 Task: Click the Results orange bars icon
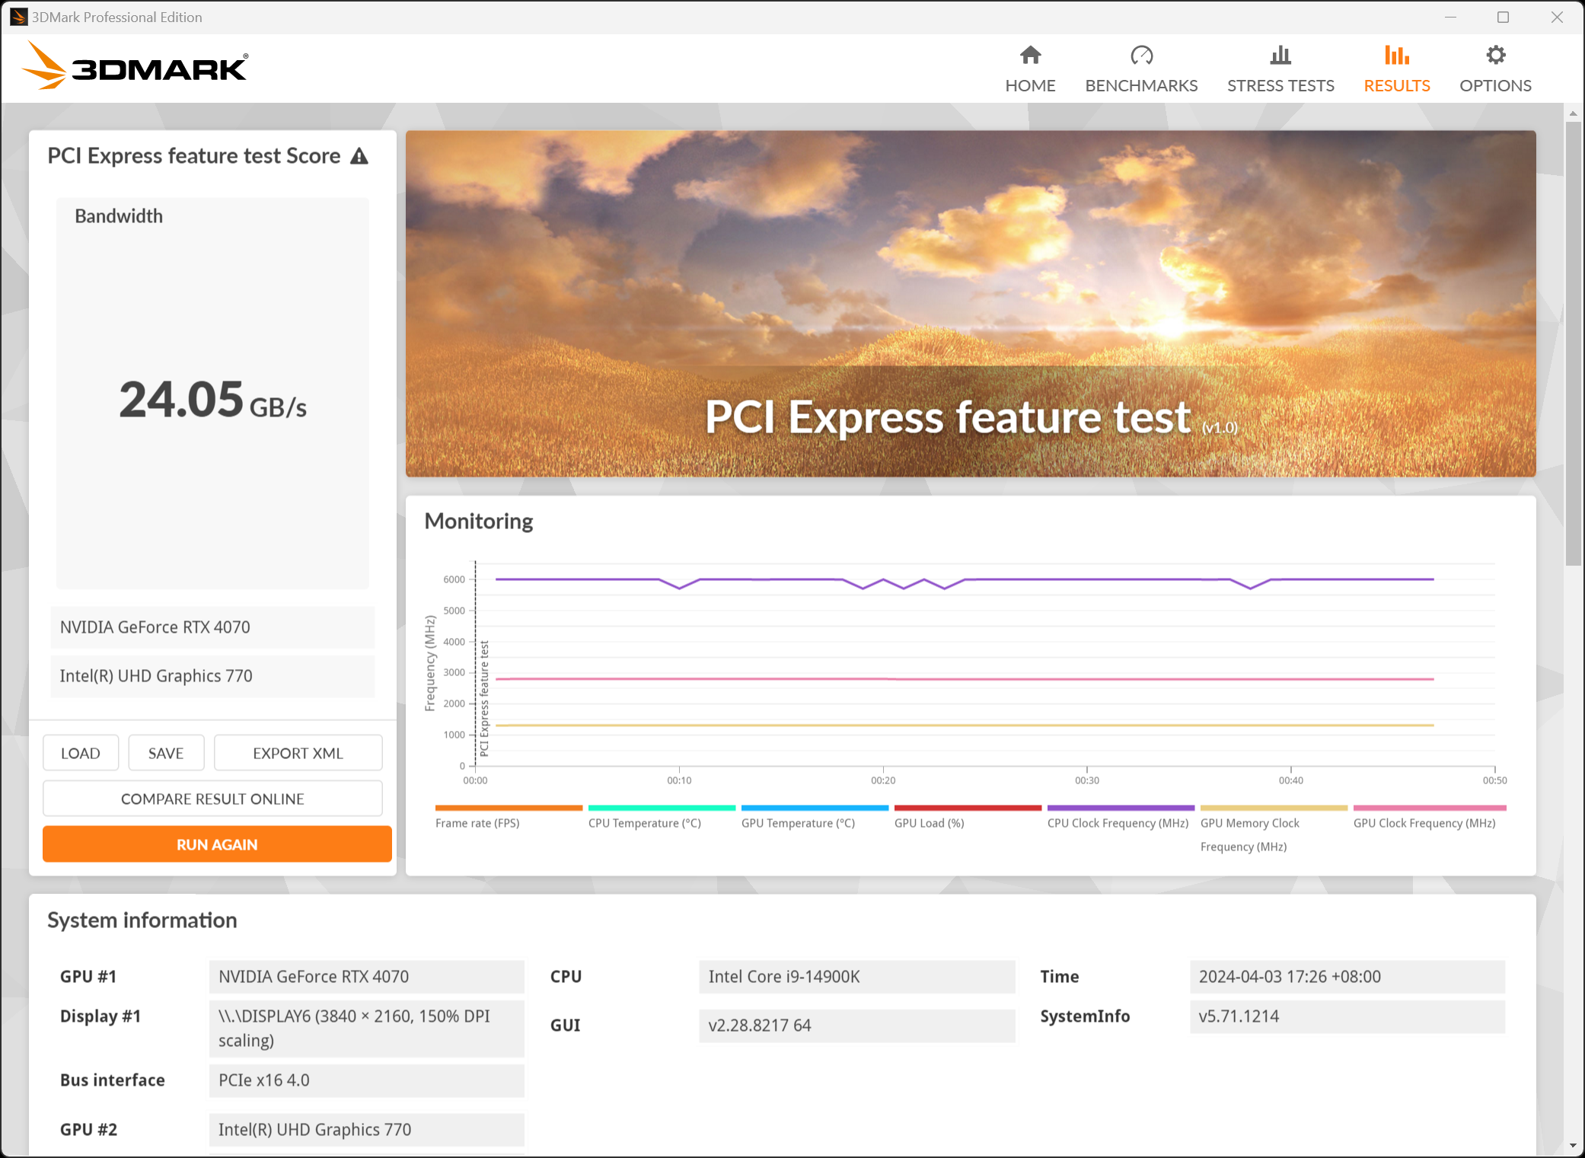pos(1396,55)
